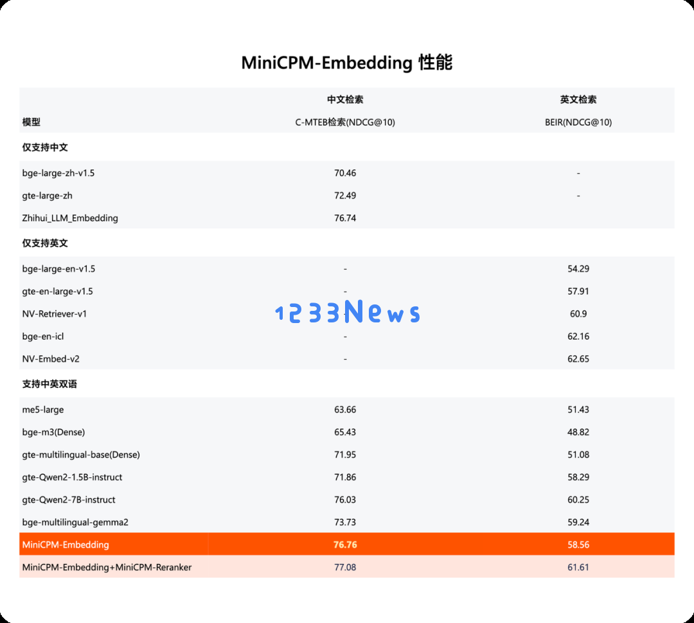The height and width of the screenshot is (623, 694).
Task: Select the value 51.08
Action: [578, 455]
